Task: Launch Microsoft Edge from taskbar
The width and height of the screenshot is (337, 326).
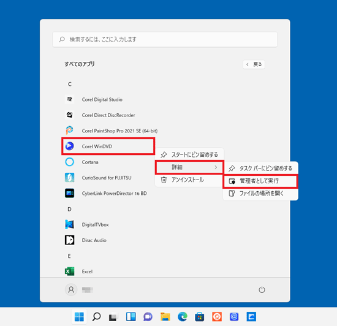Action: (182, 317)
